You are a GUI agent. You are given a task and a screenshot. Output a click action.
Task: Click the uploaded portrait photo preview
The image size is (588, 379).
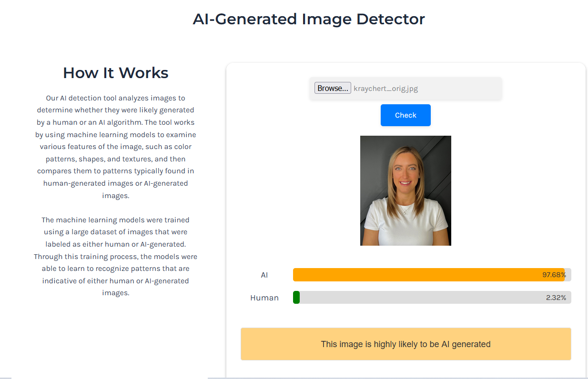point(406,190)
